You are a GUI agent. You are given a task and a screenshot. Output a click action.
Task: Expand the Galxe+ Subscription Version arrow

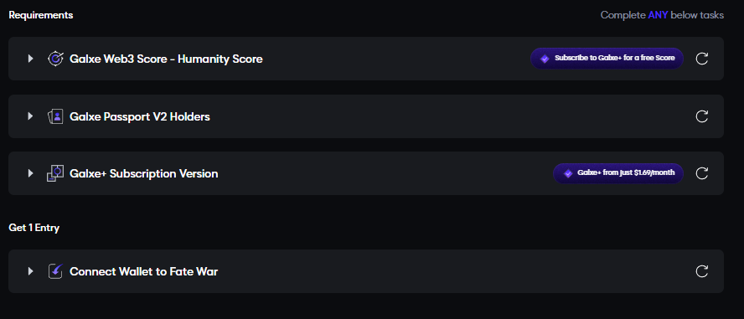click(x=30, y=173)
